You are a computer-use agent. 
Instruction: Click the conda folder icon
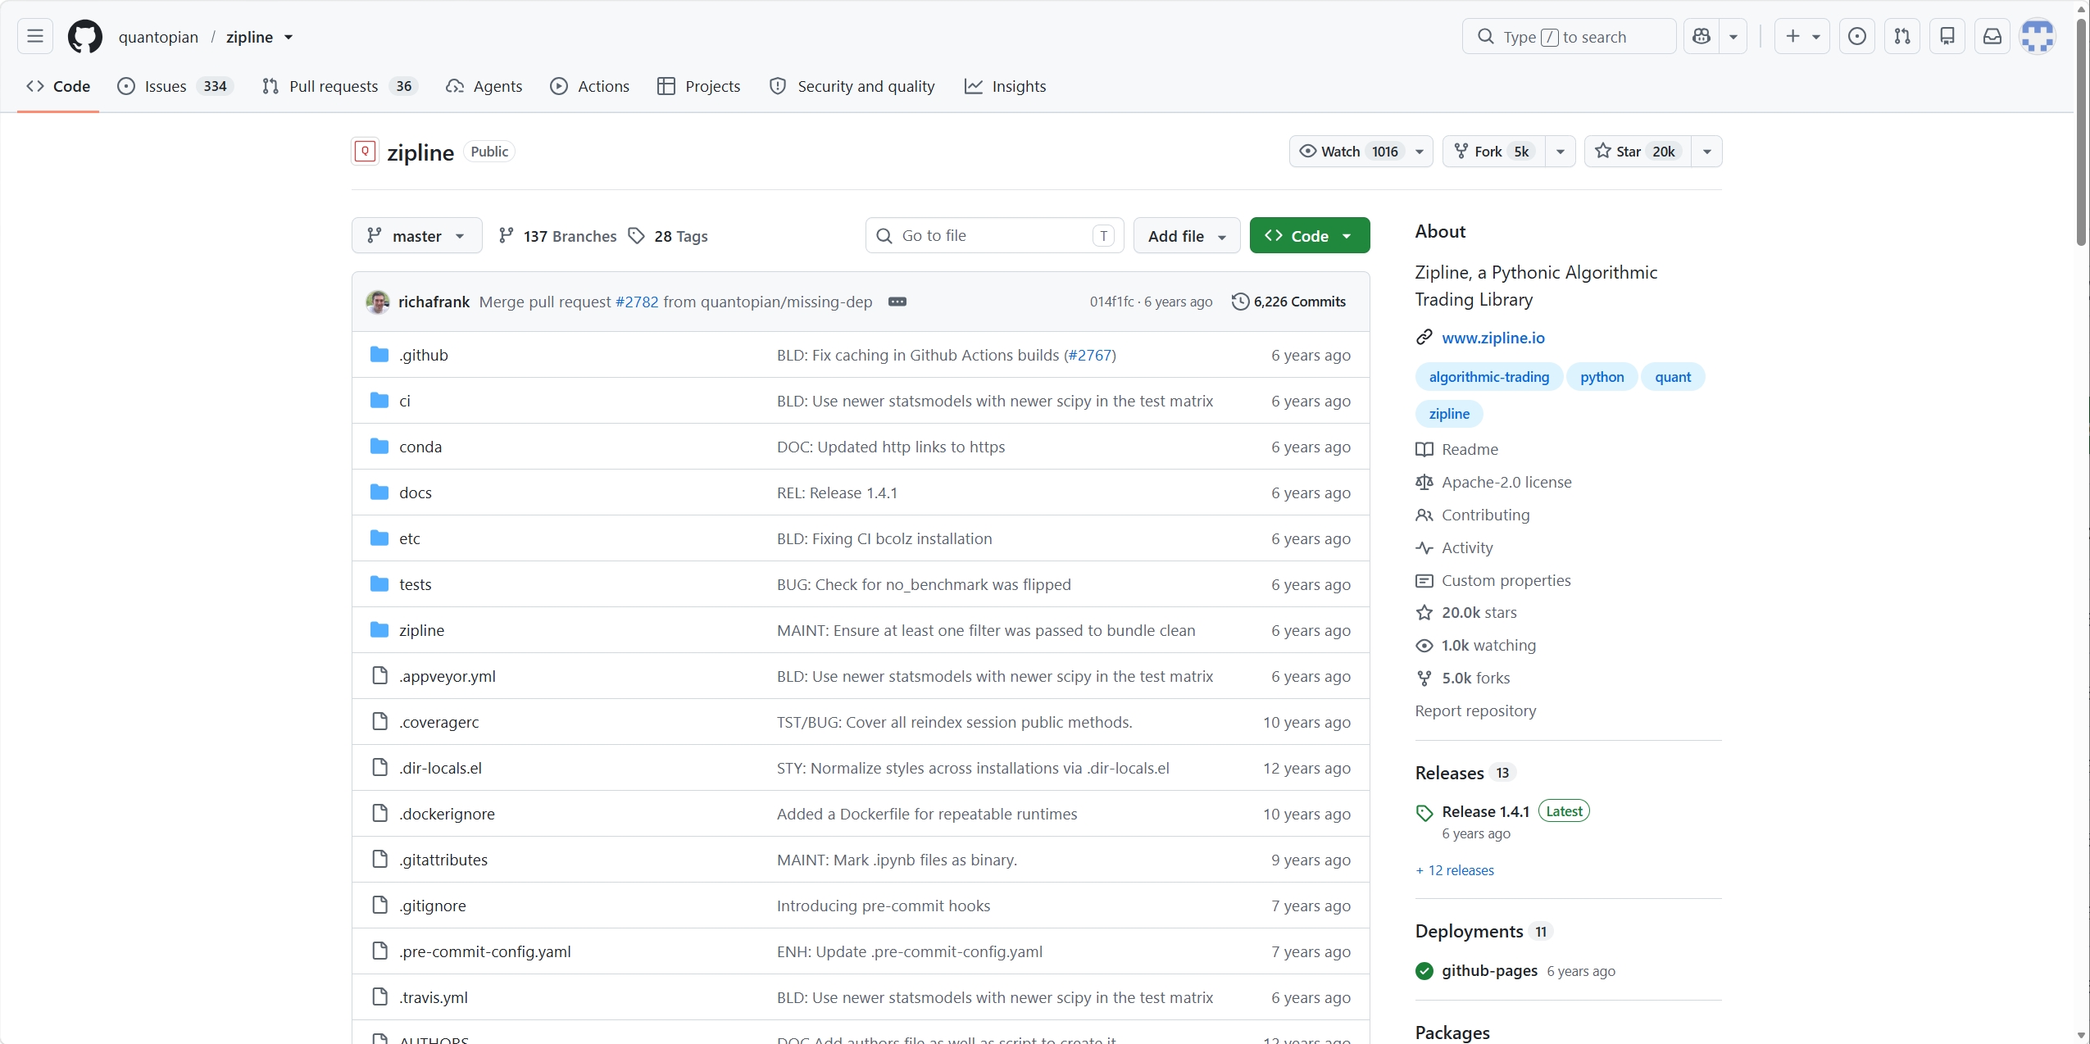pyautogui.click(x=379, y=446)
